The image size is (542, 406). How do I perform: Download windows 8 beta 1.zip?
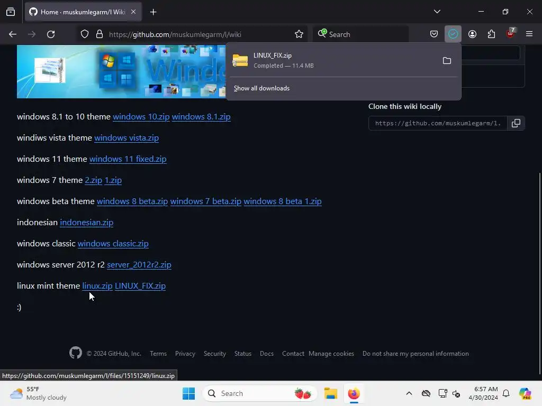pos(283,201)
